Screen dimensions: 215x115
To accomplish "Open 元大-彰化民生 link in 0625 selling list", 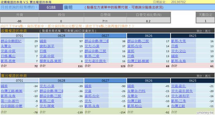I will pyautogui.click(x=182, y=91).
